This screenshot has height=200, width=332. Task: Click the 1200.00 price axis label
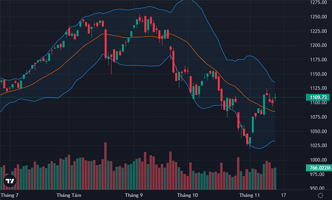point(319,45)
